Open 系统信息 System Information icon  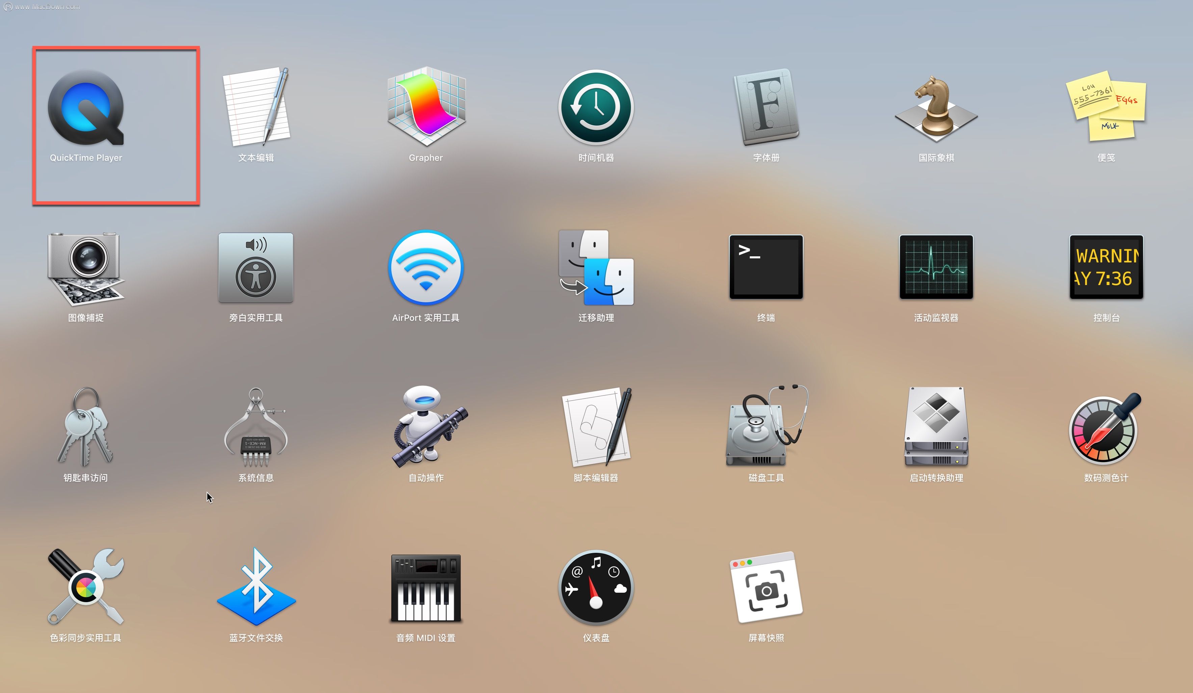(256, 427)
